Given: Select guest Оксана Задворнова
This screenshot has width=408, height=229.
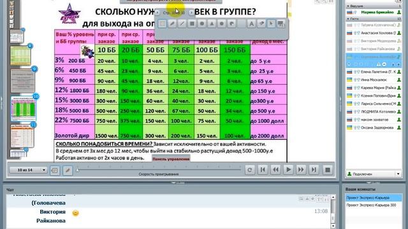Looking at the screenshot, I should point(374,127).
